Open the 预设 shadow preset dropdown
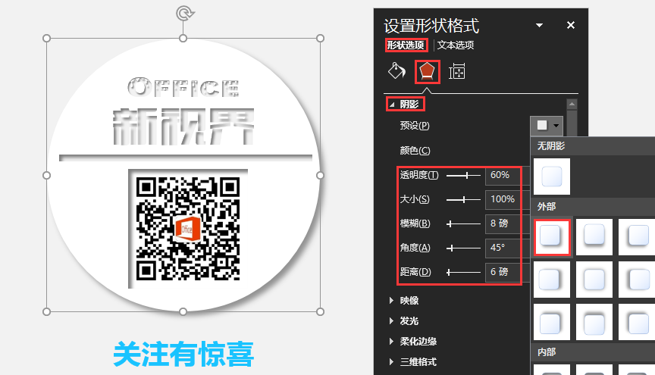655x375 pixels. click(547, 125)
